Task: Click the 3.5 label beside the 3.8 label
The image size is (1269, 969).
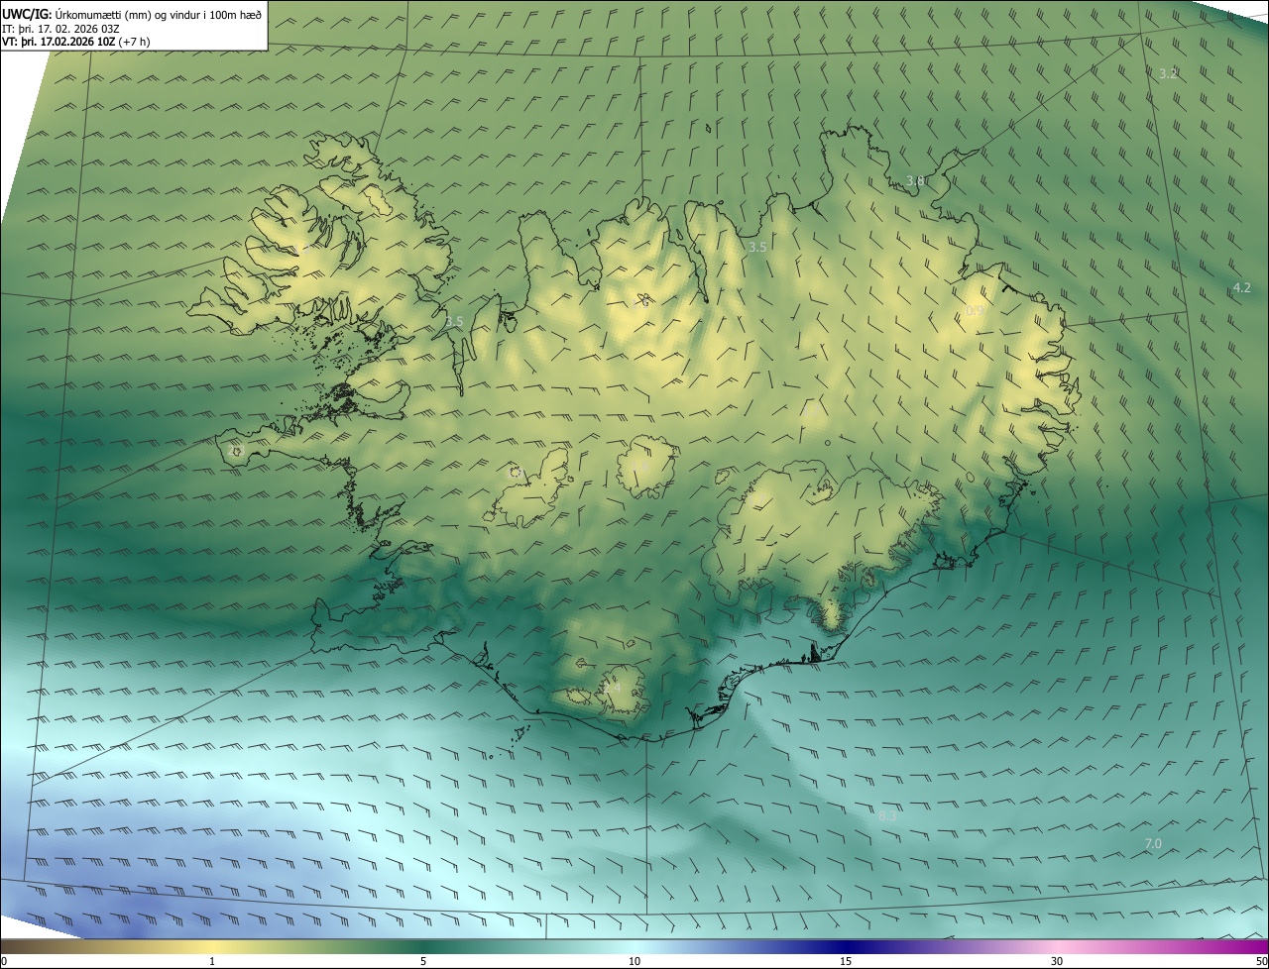Action: click(757, 247)
